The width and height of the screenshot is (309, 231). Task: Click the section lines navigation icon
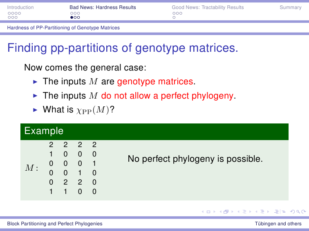pos(262,212)
